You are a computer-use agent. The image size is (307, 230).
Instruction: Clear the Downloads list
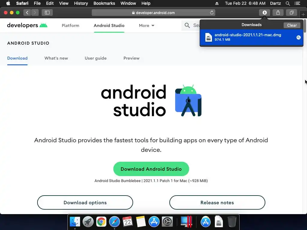[292, 25]
